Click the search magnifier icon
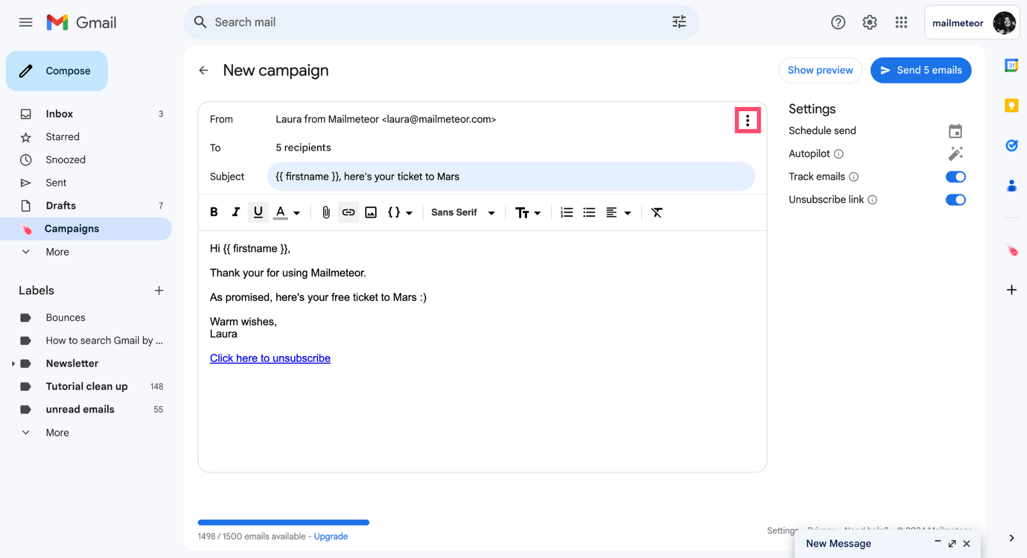The image size is (1027, 558). click(x=200, y=22)
